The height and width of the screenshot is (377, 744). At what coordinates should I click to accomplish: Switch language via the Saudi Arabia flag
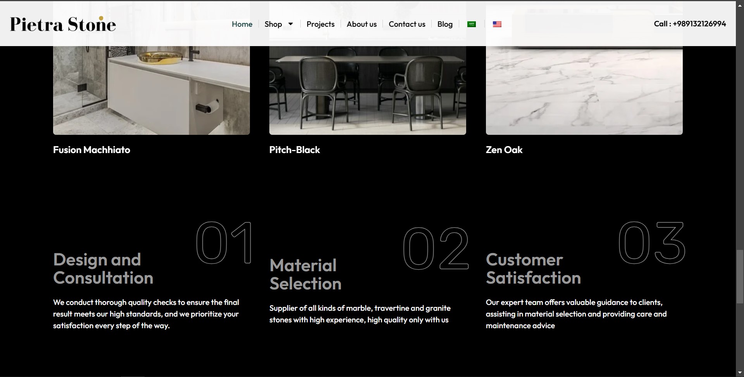click(x=472, y=24)
